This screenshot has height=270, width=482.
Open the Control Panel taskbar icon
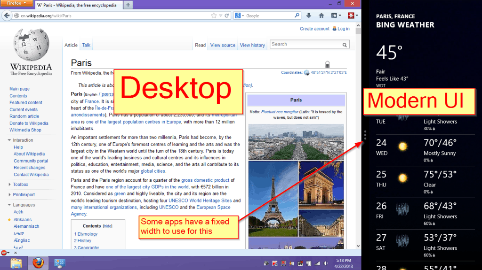pos(60,263)
